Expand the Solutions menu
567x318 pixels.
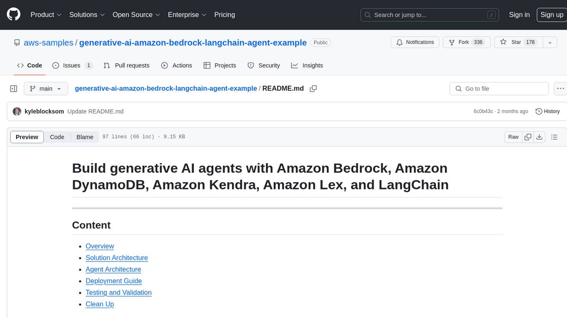pos(87,15)
